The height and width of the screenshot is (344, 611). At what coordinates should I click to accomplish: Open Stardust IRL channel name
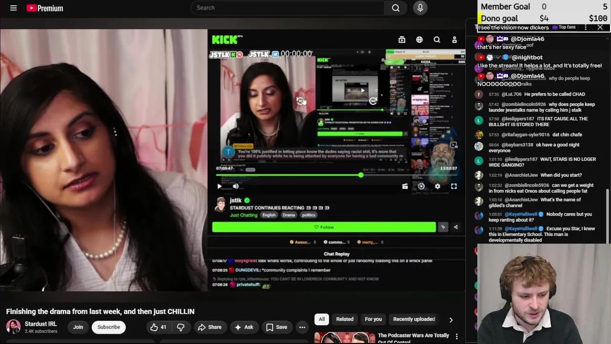(x=41, y=324)
